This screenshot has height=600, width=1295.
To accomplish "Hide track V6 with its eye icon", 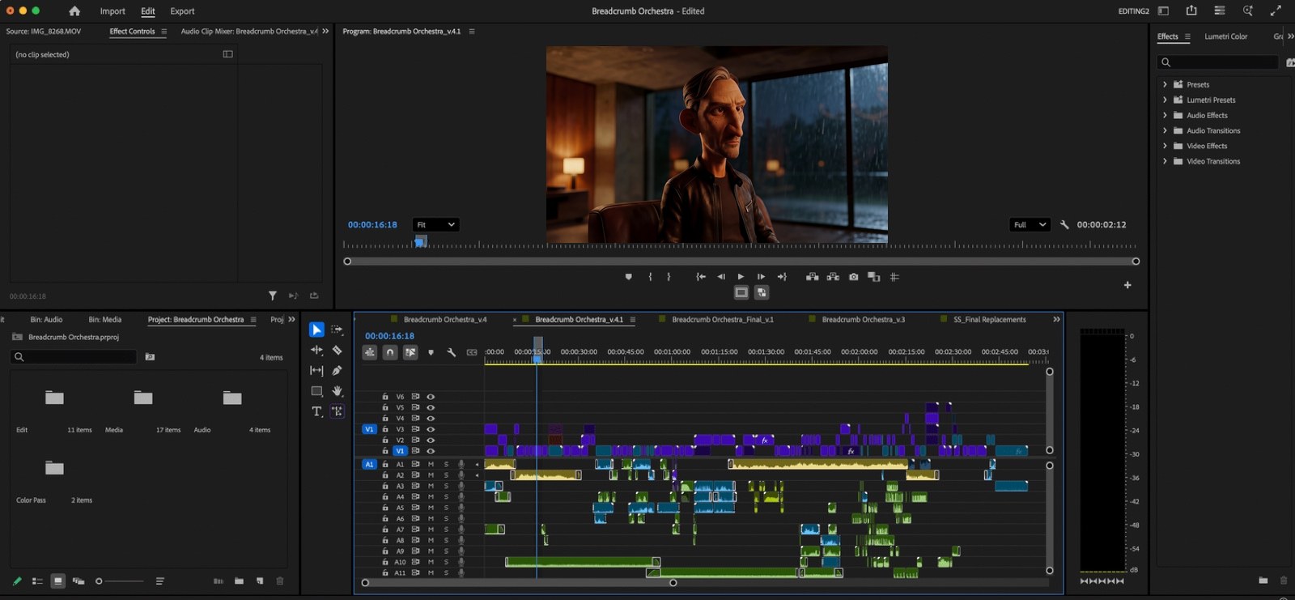I will 431,397.
